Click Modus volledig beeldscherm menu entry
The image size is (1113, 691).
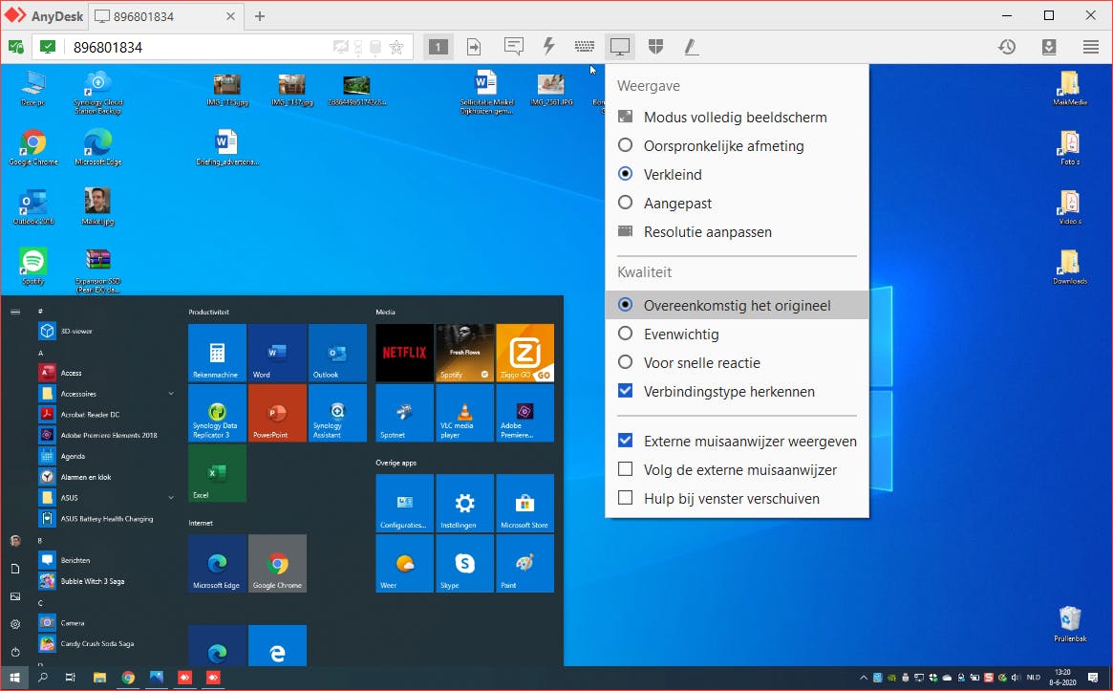[735, 118]
